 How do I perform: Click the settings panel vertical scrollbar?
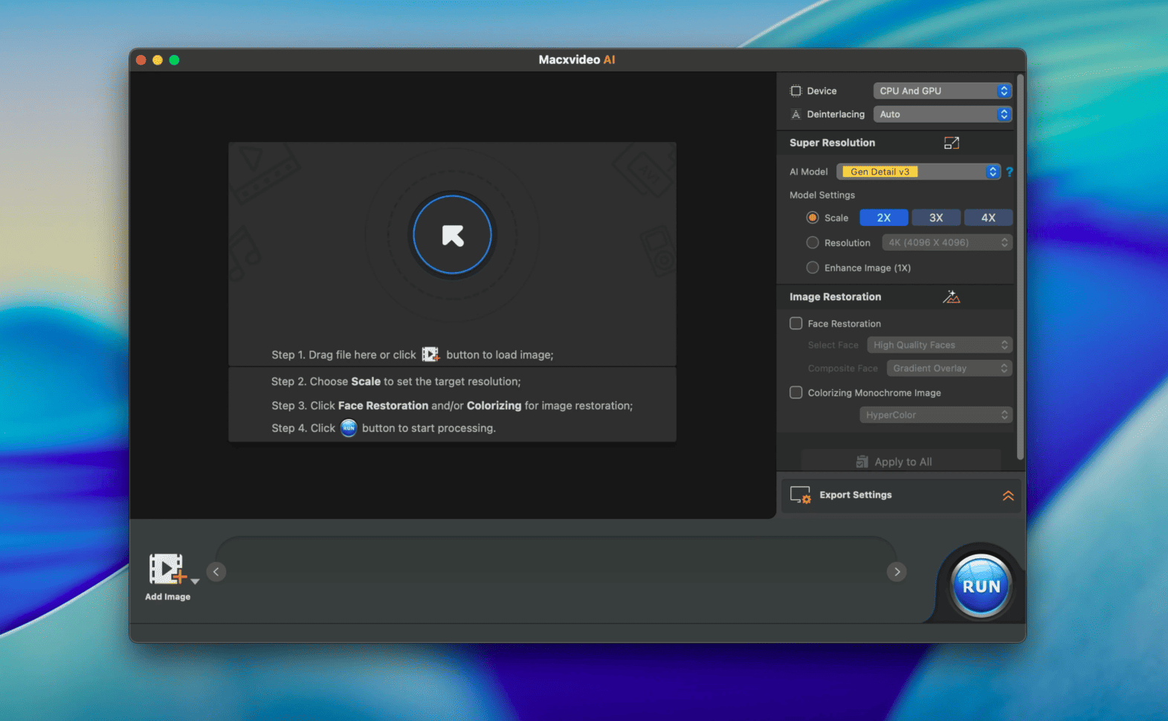[x=1020, y=268]
